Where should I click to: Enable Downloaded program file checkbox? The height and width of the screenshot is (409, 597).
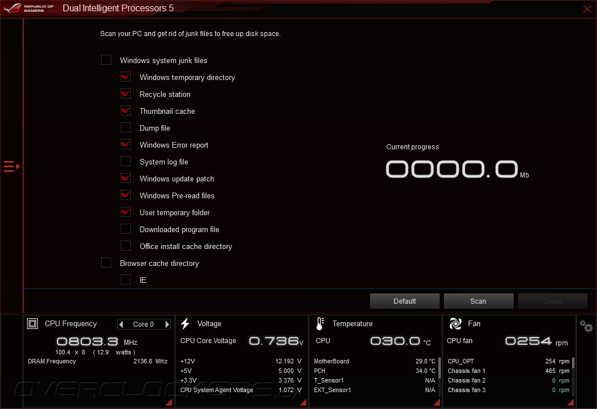[x=126, y=229]
